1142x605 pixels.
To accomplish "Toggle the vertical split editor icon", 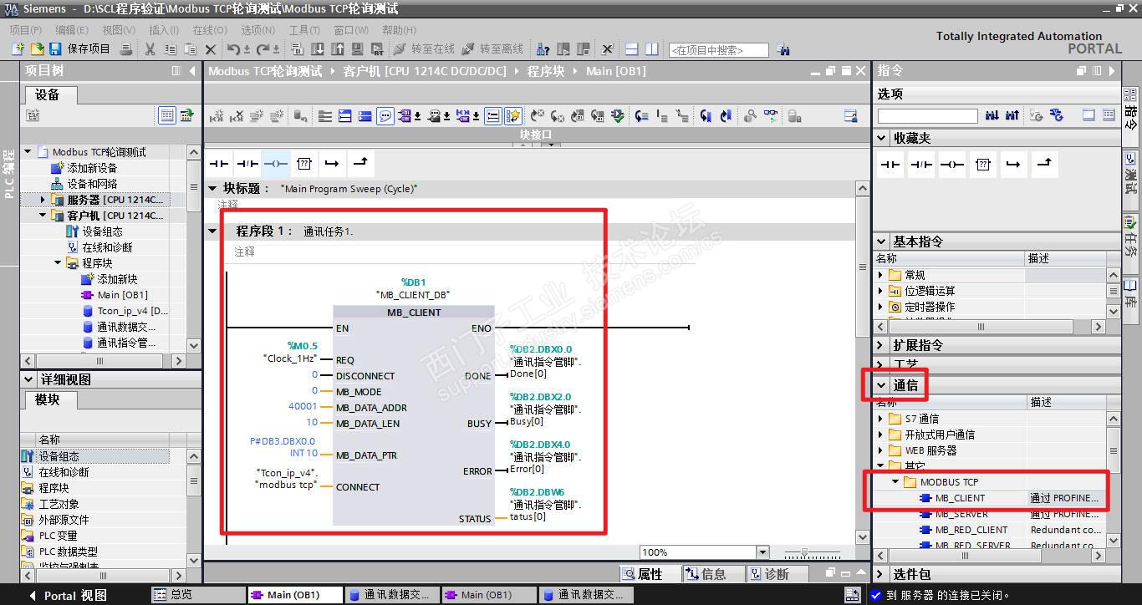I will [652, 49].
